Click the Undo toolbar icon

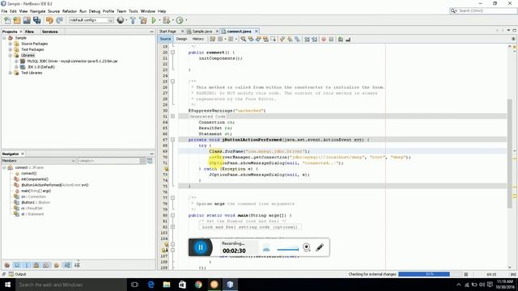pos(49,20)
